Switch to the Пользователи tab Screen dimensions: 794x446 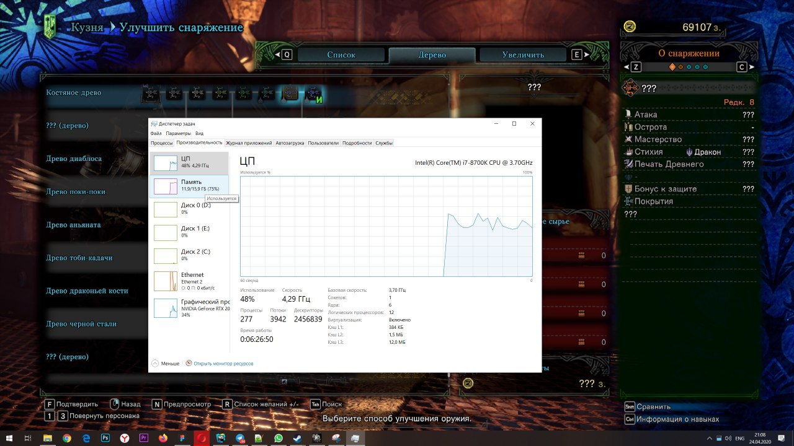(x=323, y=142)
